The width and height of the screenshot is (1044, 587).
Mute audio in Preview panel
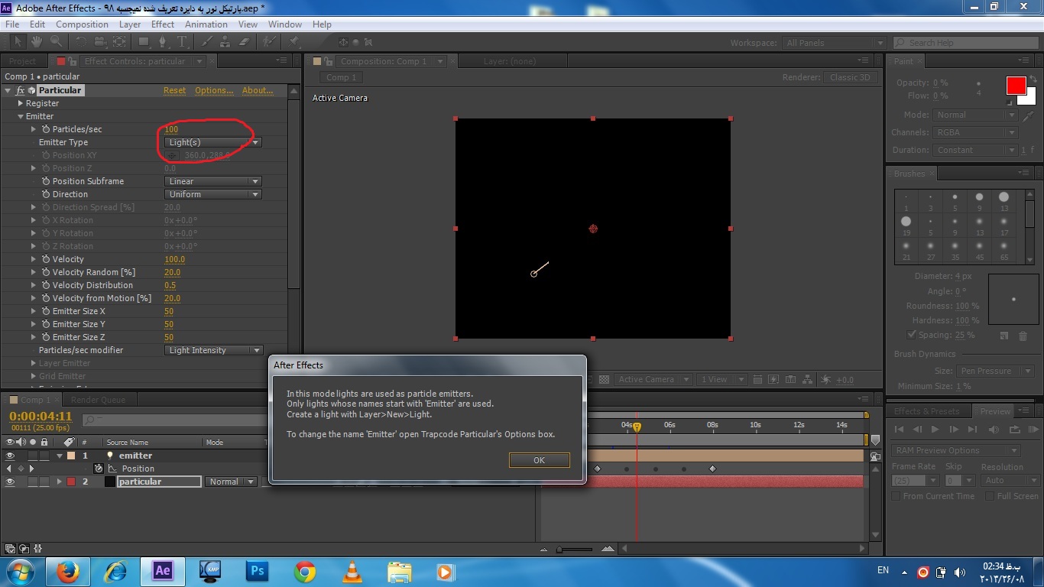(x=994, y=430)
